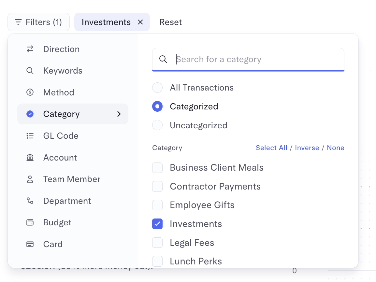The width and height of the screenshot is (376, 282).
Task: Click the Business Client Meals label
Action: (x=217, y=168)
